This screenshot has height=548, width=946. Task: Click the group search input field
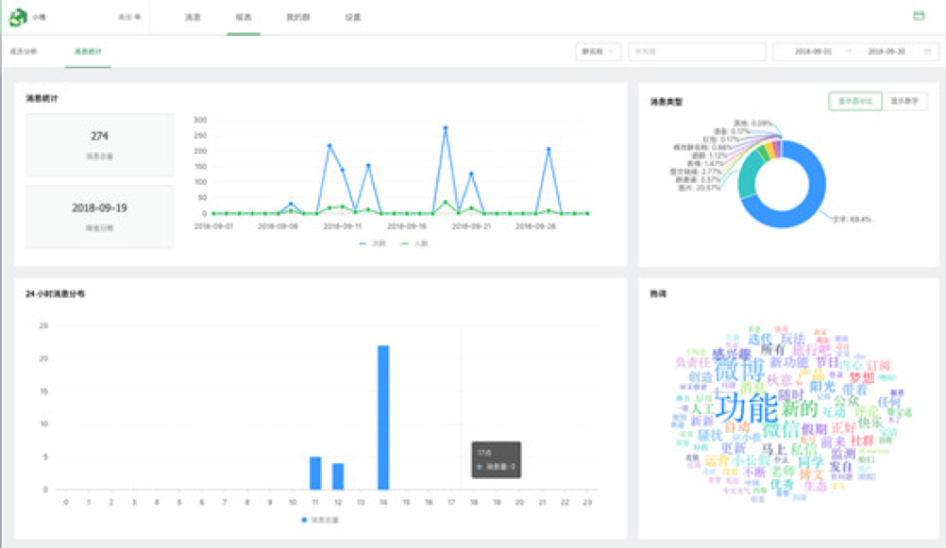click(x=697, y=52)
